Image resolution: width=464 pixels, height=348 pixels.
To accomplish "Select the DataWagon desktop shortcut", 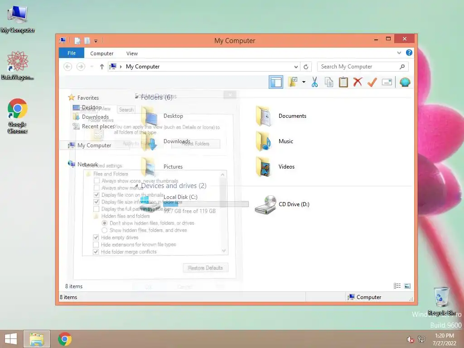I will [18, 65].
